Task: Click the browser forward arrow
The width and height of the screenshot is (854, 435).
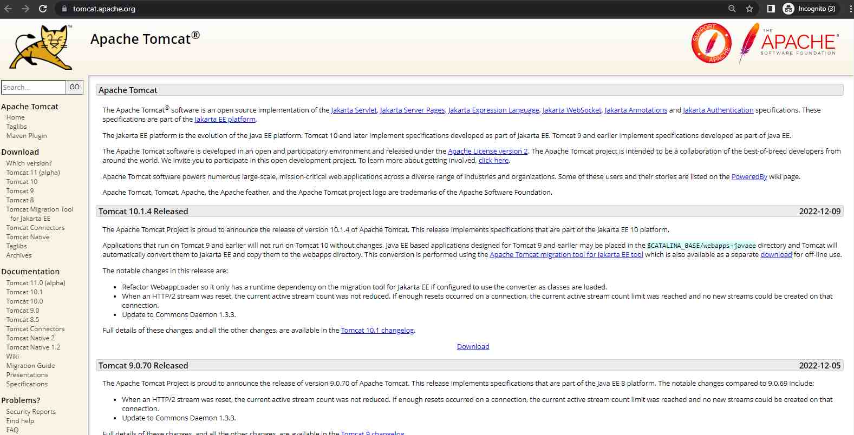Action: coord(25,9)
